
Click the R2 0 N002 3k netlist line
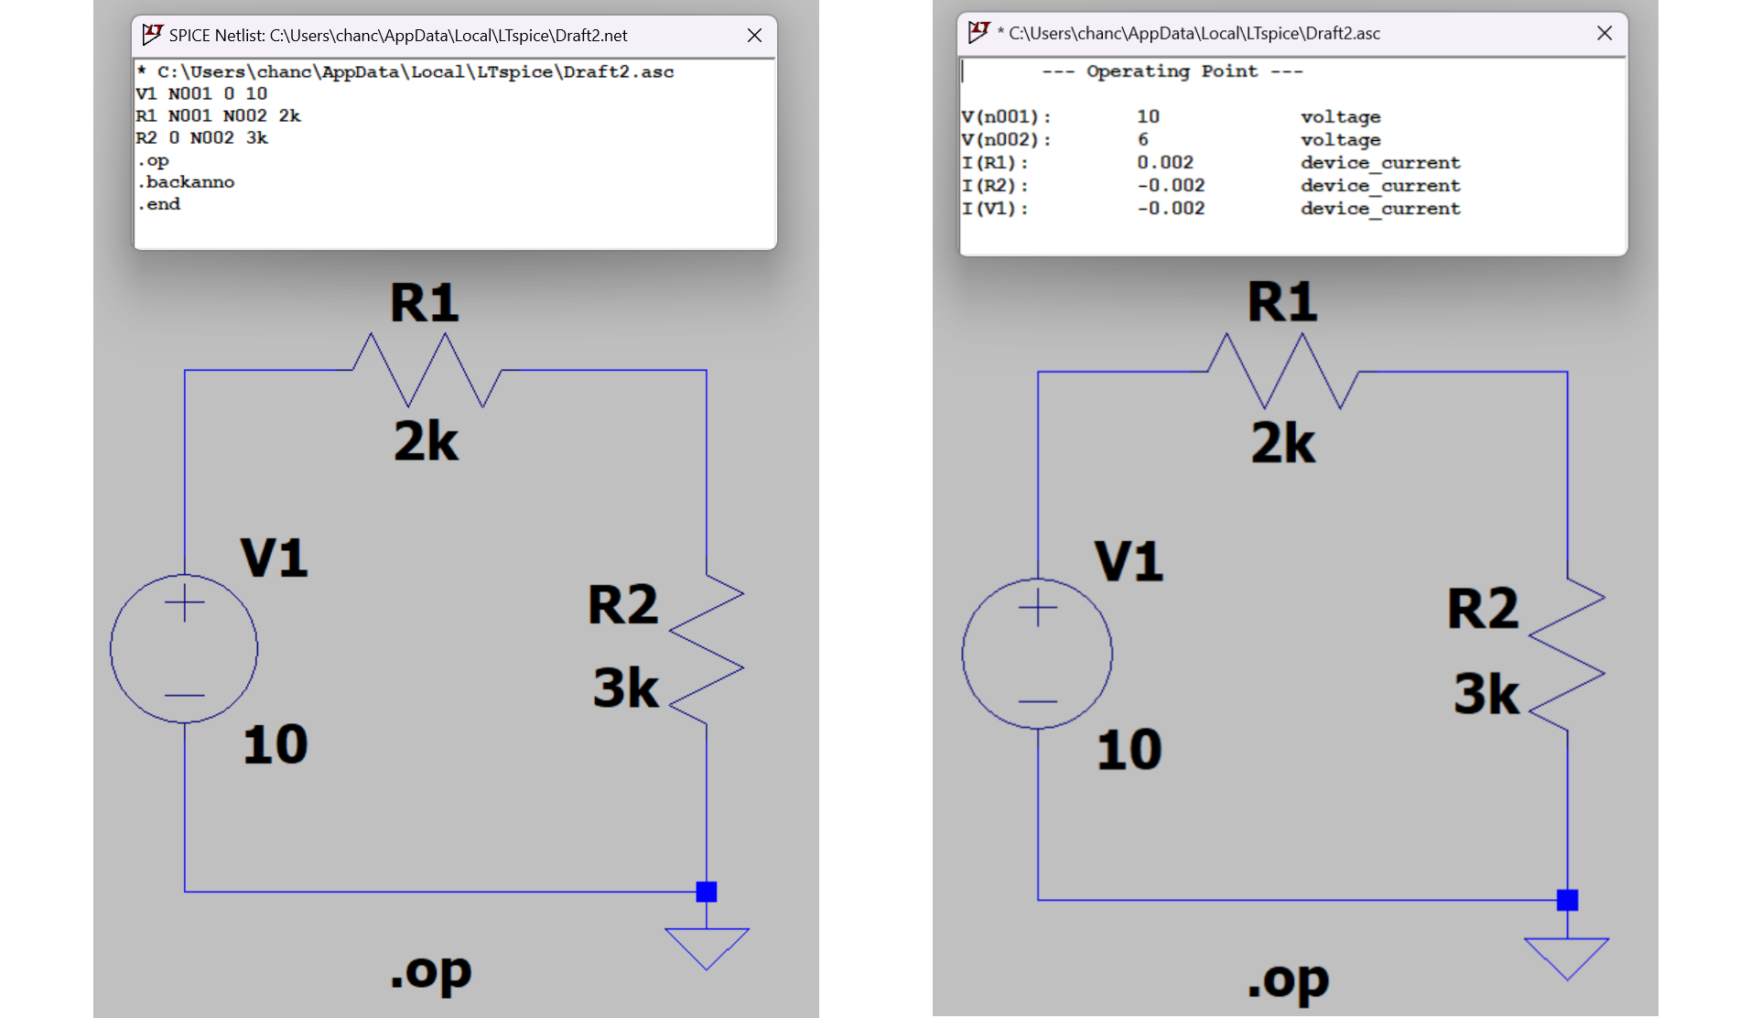tap(201, 138)
